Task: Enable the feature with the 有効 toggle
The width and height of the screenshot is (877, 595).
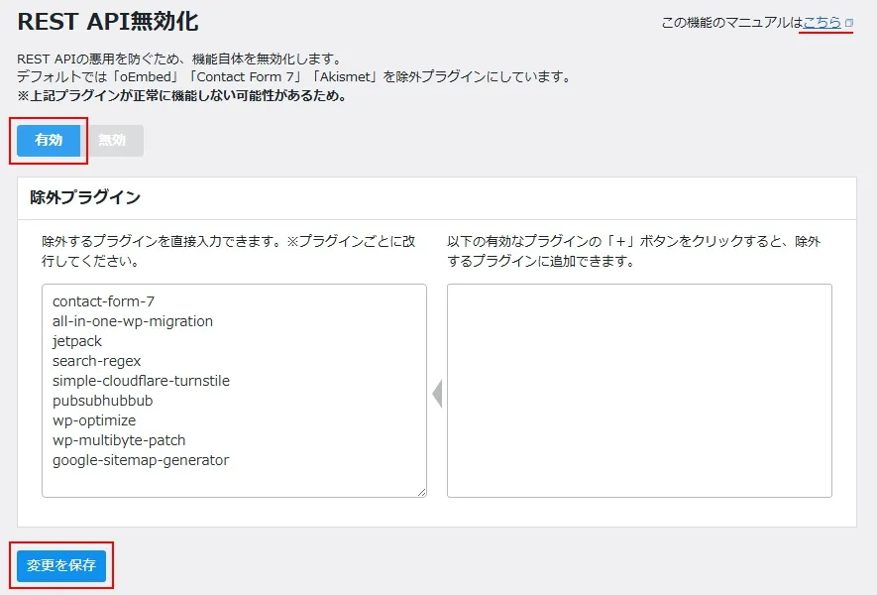Action: (x=49, y=141)
